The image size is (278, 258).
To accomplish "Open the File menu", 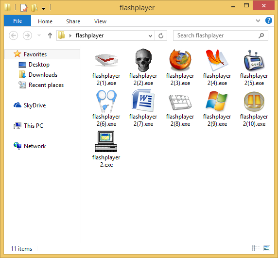I will [x=17, y=21].
